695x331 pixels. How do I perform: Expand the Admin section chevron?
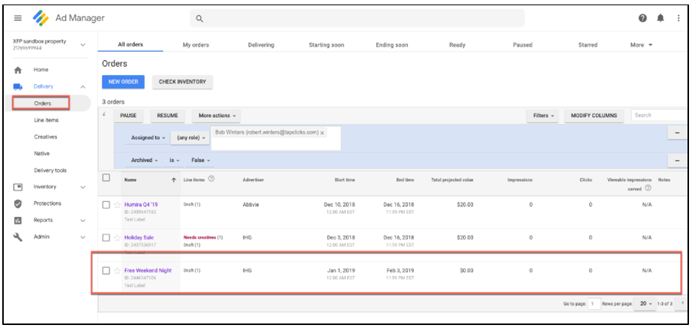[x=82, y=237]
